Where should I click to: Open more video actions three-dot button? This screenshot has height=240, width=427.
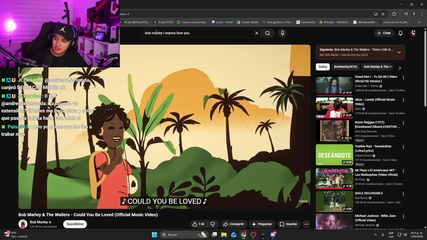[306, 224]
